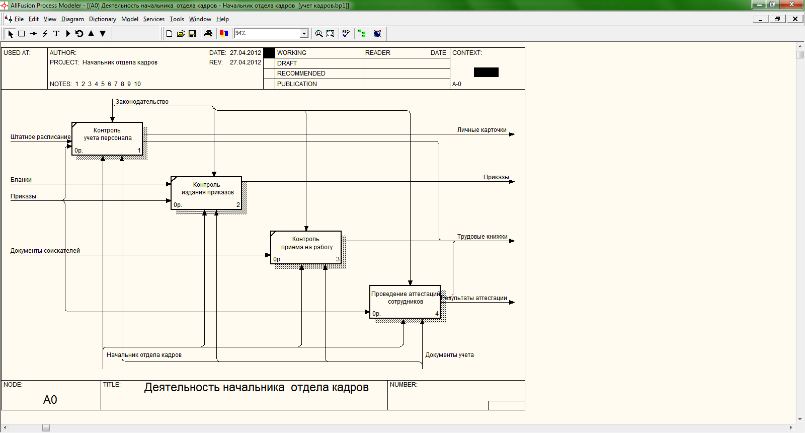Image resolution: width=805 pixels, height=433 pixels.
Task: Select activity box Контроль учета персонала
Action: click(x=107, y=138)
